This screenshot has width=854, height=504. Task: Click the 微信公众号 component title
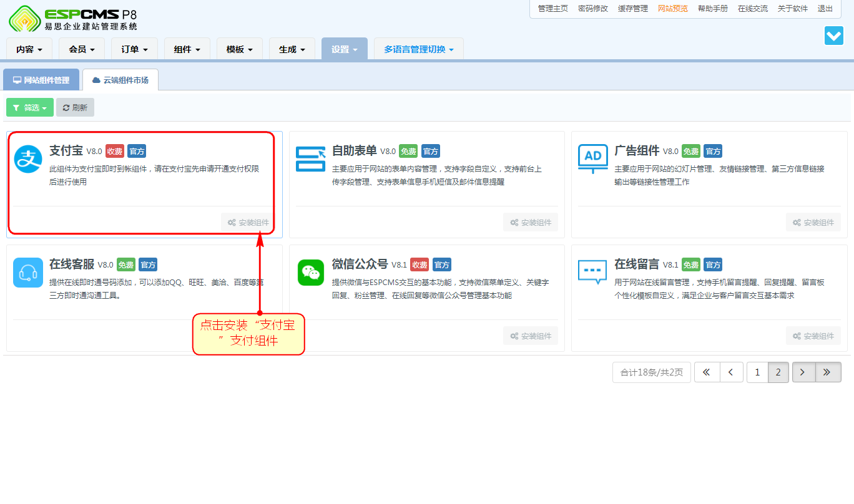pyautogui.click(x=360, y=264)
